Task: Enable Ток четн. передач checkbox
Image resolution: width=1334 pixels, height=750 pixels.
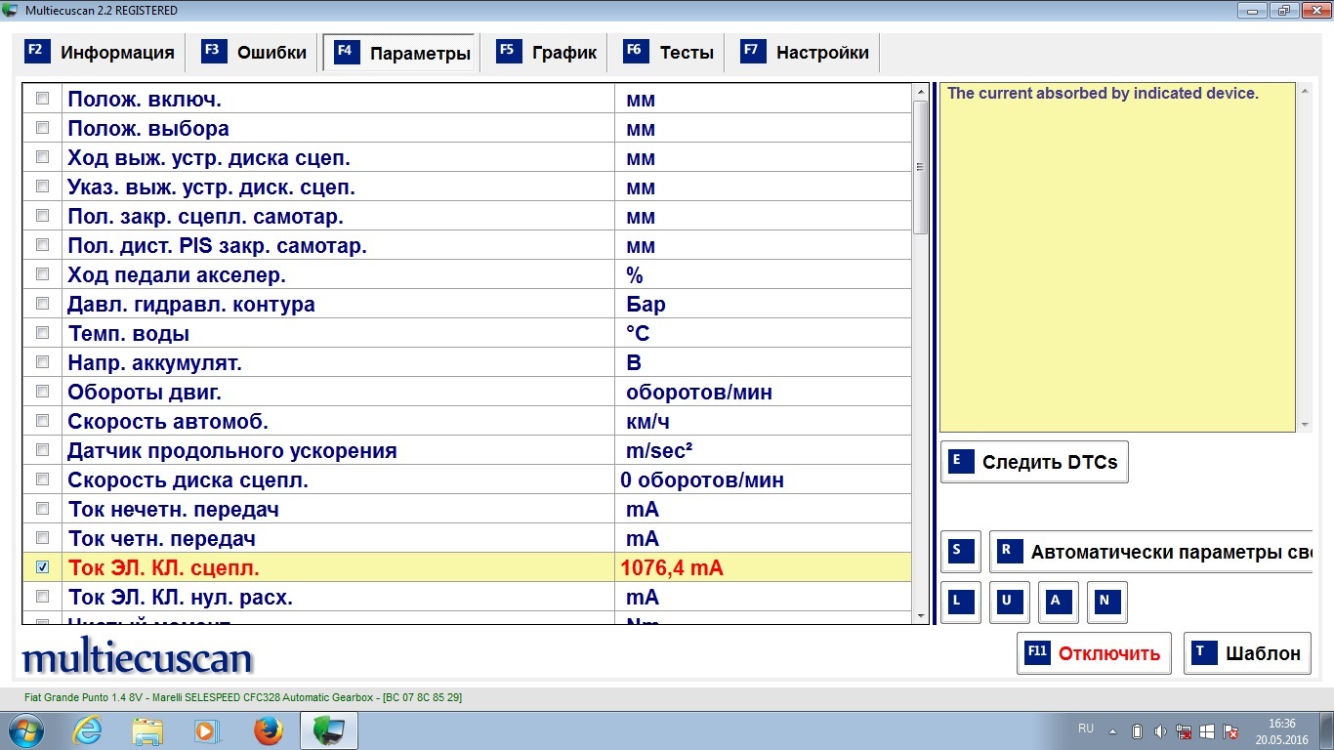Action: 42,538
